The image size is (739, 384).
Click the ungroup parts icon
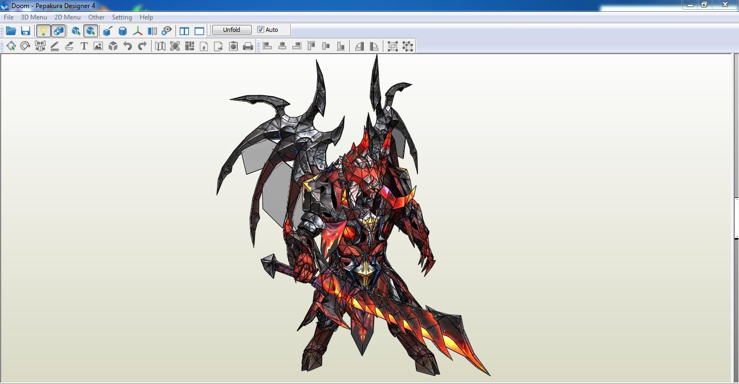point(408,47)
